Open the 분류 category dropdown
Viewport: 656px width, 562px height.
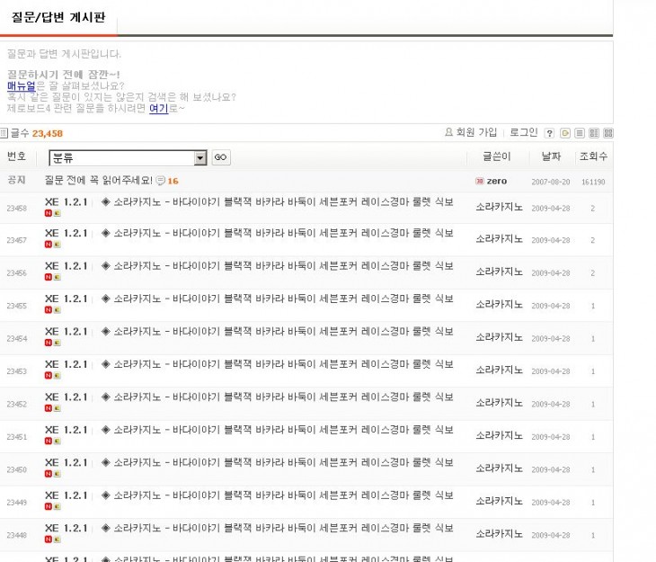pos(128,157)
